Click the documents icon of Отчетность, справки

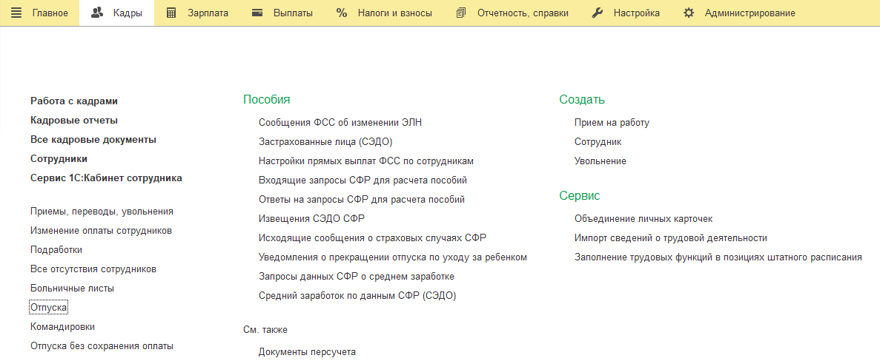461,13
